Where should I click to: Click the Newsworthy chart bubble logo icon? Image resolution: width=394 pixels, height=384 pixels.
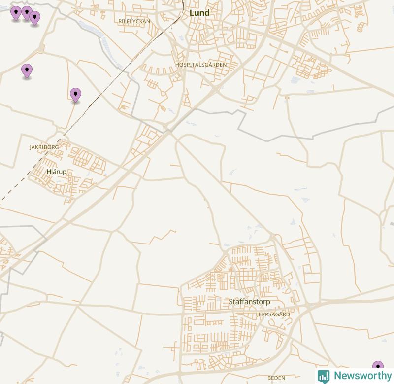pyautogui.click(x=324, y=377)
